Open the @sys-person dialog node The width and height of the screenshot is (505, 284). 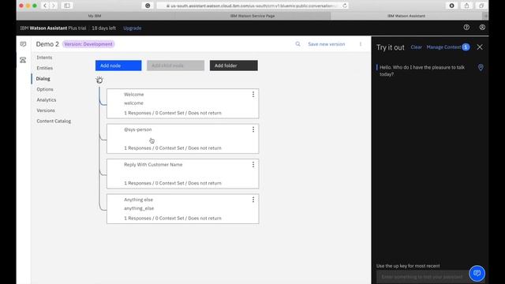click(x=182, y=139)
